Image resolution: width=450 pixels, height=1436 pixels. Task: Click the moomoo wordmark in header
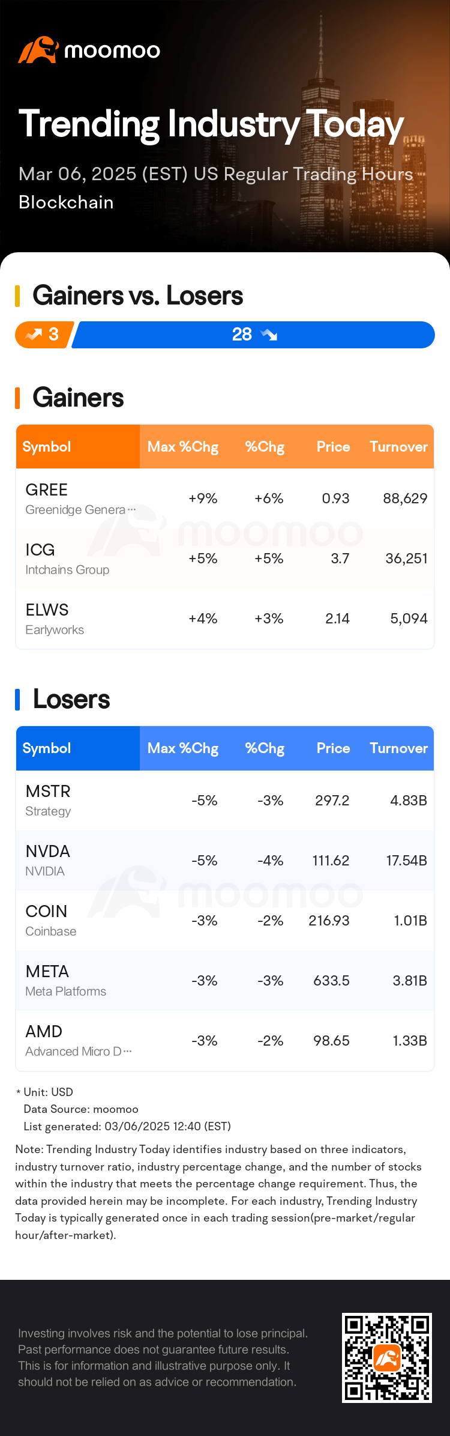coord(112,50)
